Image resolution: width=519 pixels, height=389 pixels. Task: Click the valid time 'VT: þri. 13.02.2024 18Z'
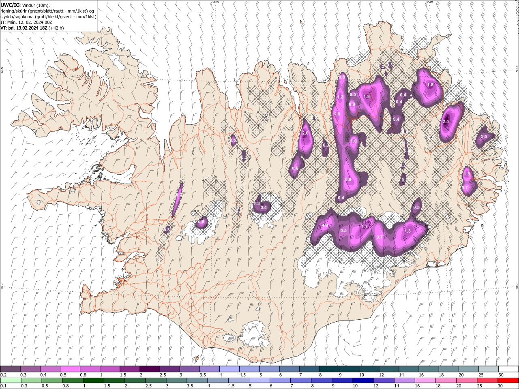point(24,28)
